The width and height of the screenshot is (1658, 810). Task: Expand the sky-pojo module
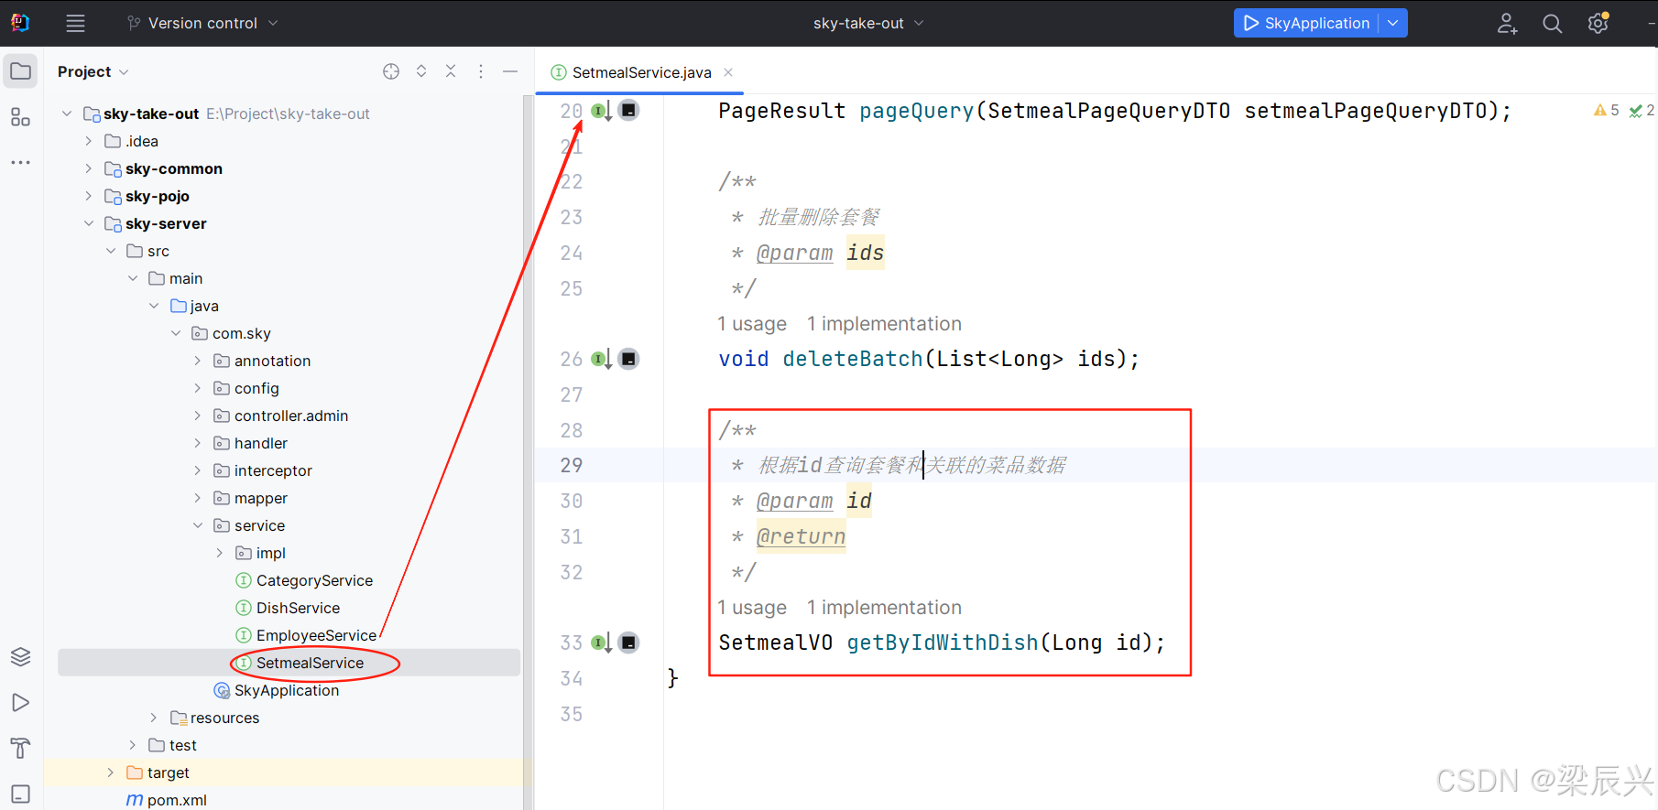click(89, 196)
